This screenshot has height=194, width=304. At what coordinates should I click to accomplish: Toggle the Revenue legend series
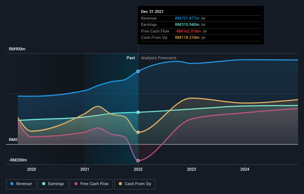click(21, 184)
